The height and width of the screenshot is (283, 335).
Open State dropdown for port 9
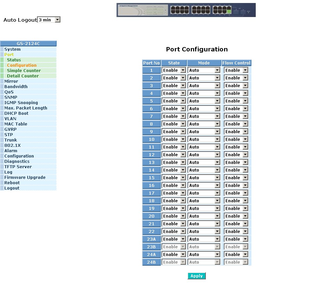[x=174, y=131]
